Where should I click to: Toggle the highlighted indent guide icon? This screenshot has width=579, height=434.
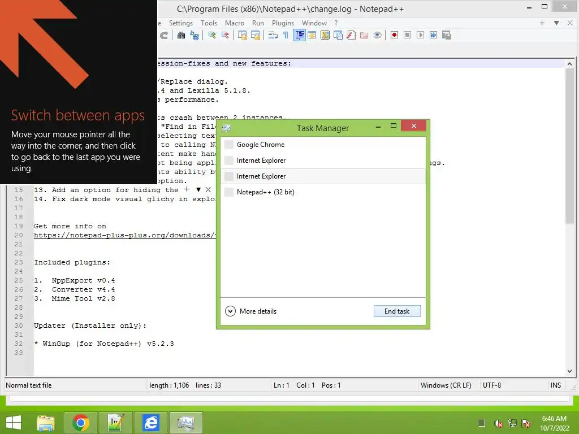click(x=300, y=35)
